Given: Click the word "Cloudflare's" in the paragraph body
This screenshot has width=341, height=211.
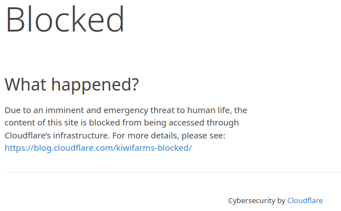Looking at the screenshot, I should (28, 136).
